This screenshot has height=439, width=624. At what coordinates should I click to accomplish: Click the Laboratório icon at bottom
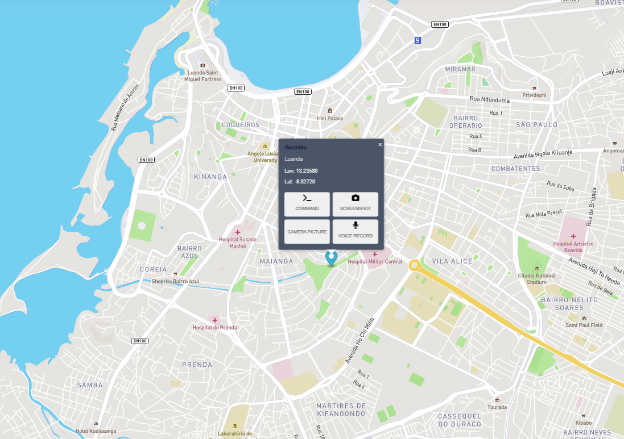pos(234,427)
